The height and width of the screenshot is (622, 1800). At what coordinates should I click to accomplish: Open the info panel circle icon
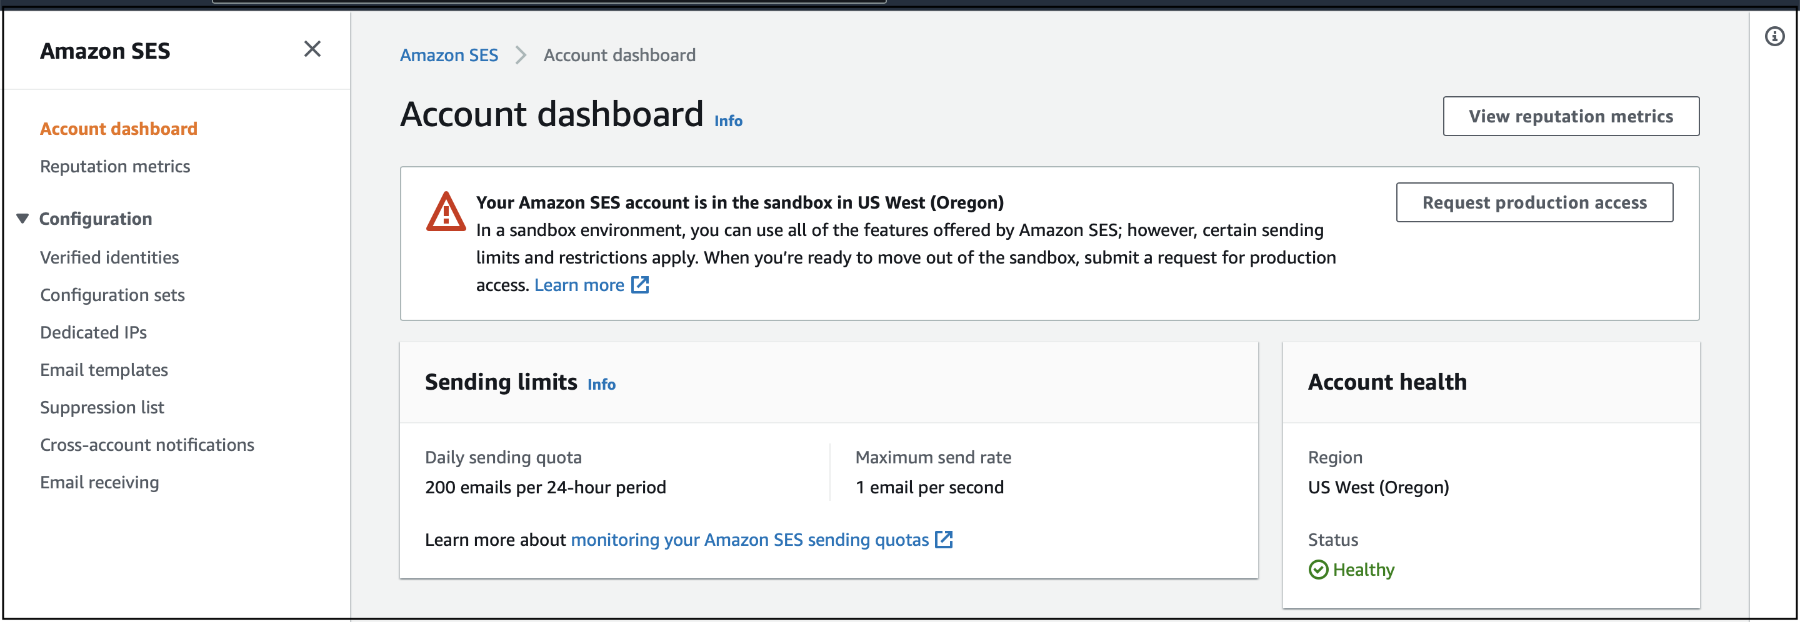tap(1774, 36)
